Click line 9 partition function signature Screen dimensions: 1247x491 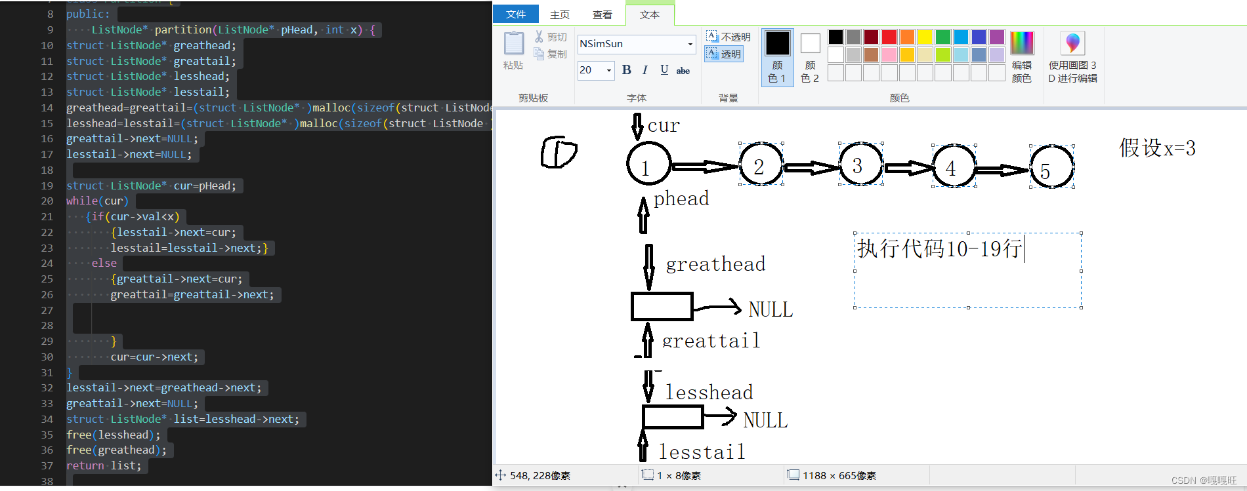(233, 30)
